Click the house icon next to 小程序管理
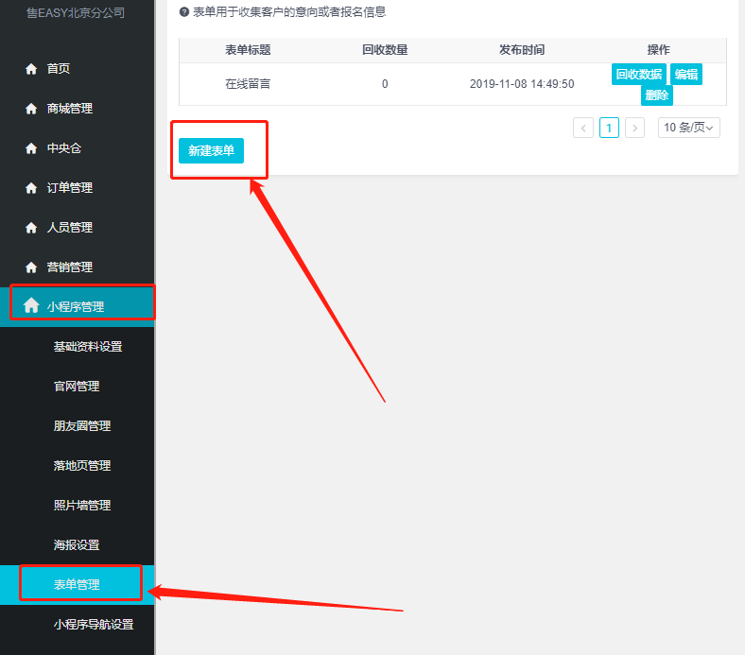The width and height of the screenshot is (745, 655). tap(31, 305)
